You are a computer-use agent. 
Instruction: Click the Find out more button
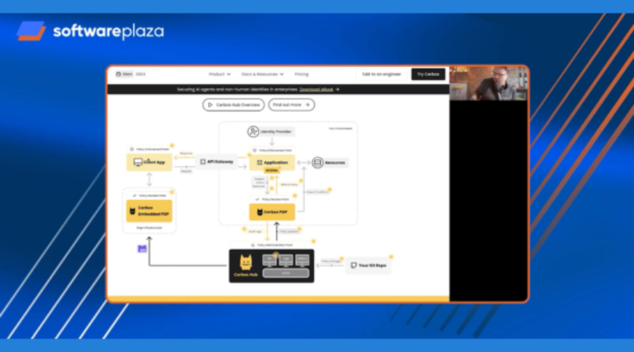[291, 105]
